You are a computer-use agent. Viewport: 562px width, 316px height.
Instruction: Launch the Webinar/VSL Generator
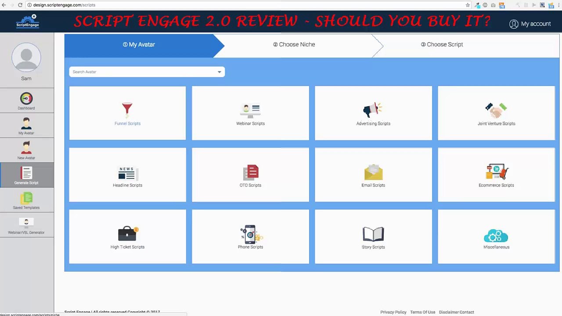(x=26, y=225)
